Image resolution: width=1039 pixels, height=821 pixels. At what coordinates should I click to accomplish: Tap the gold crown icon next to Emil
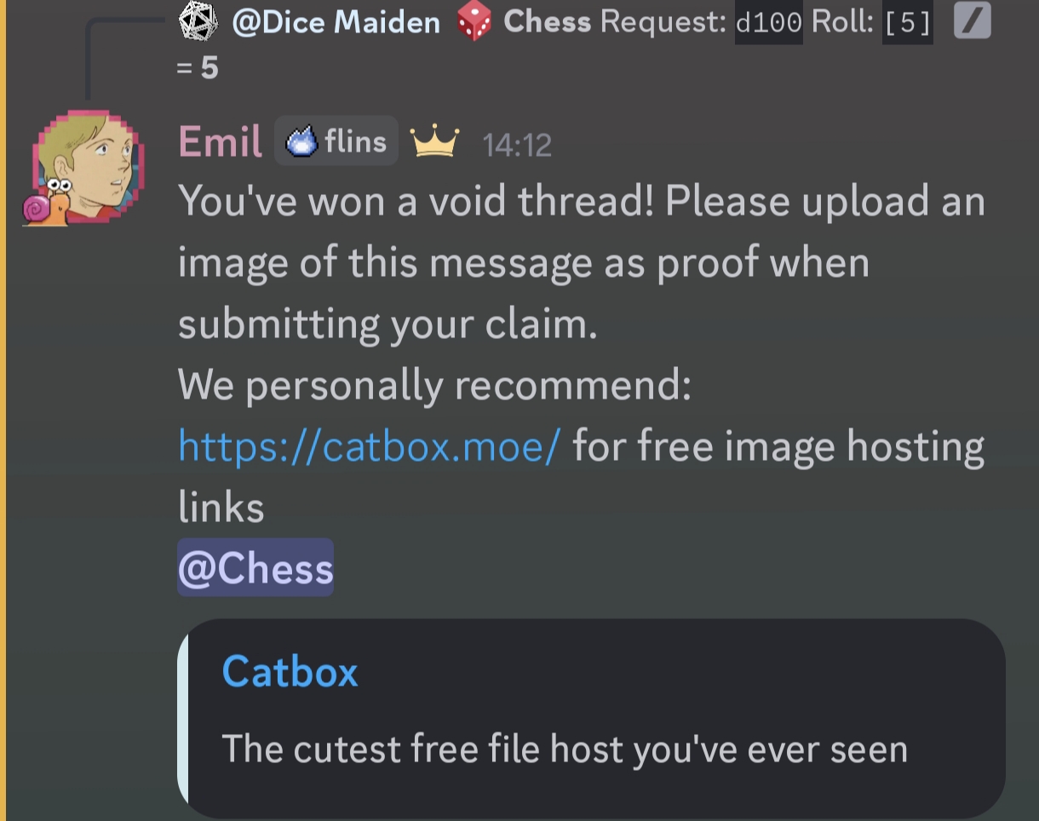coord(435,142)
